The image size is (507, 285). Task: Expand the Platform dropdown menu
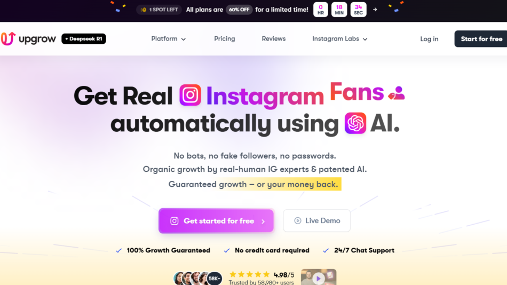tap(169, 39)
